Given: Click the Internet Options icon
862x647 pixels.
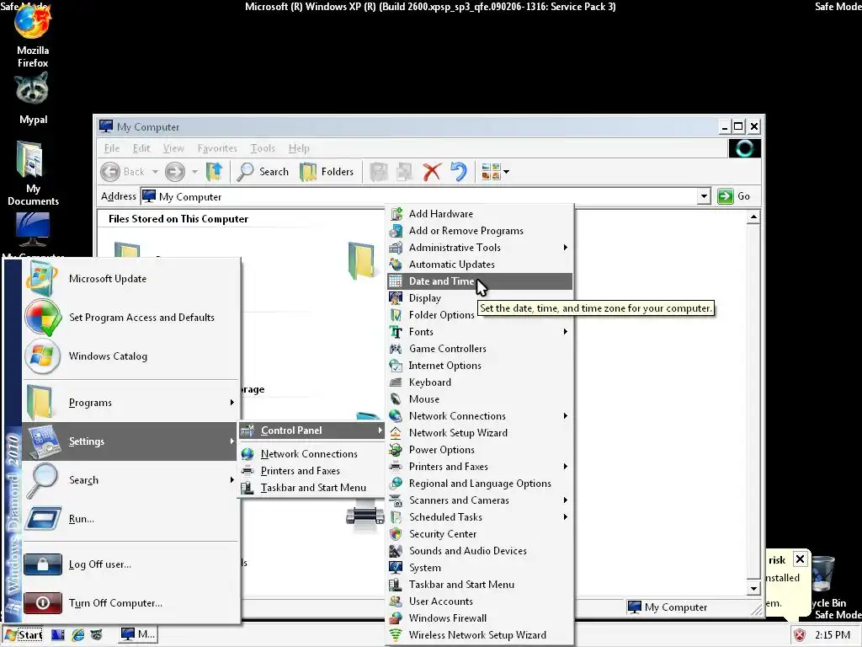Looking at the screenshot, I should click(x=396, y=366).
